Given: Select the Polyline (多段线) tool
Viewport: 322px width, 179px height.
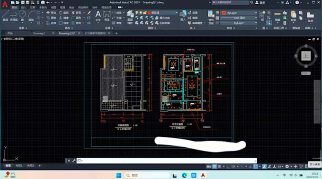Looking at the screenshot, I should point(14,16).
